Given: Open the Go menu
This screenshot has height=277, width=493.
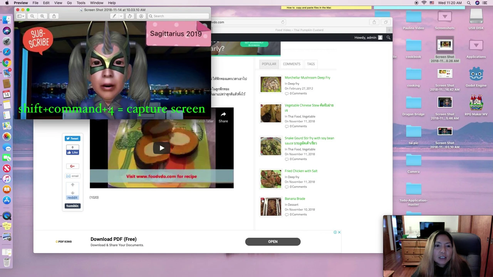Looking at the screenshot, I should [x=69, y=3].
